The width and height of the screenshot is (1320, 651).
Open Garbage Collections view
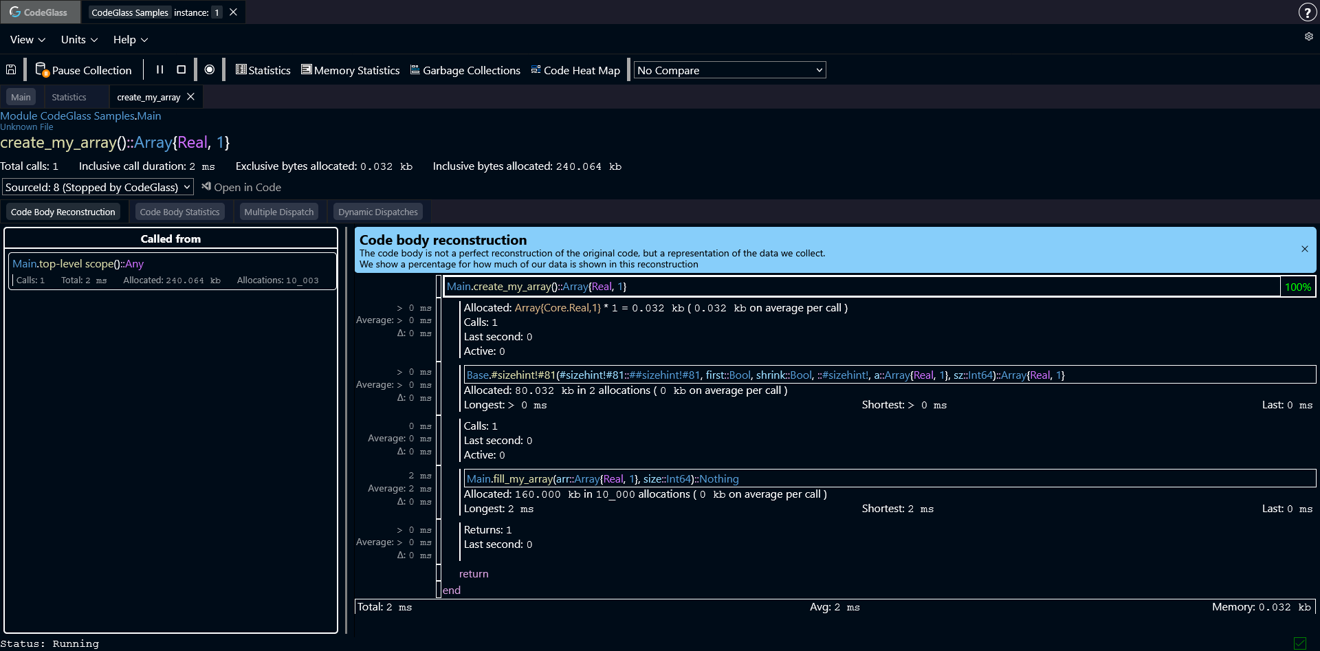465,69
